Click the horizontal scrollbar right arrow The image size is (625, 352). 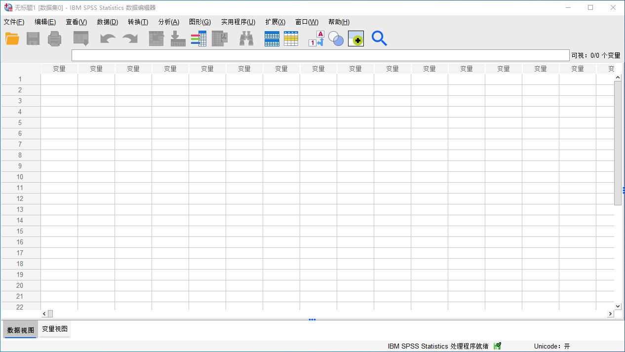pyautogui.click(x=610, y=313)
